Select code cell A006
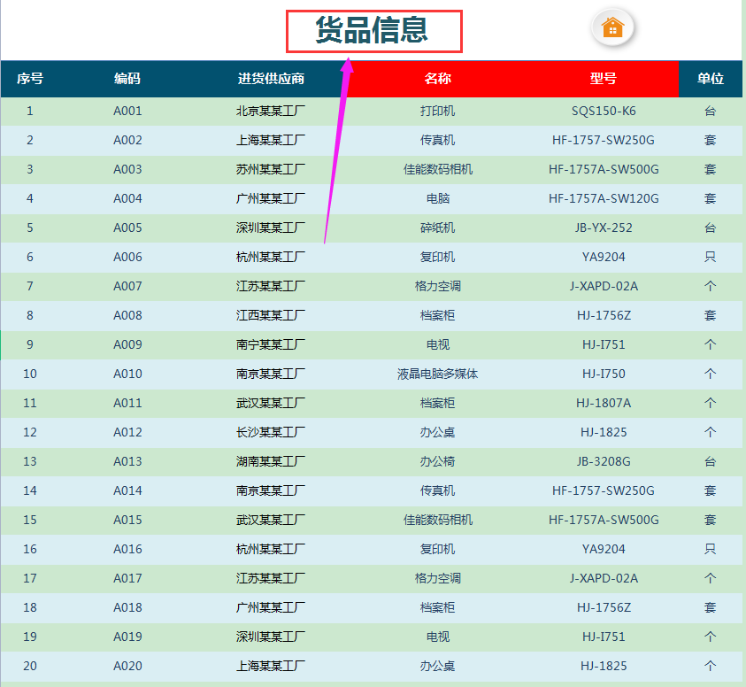Screen dimensions: 746x687 click(x=127, y=257)
